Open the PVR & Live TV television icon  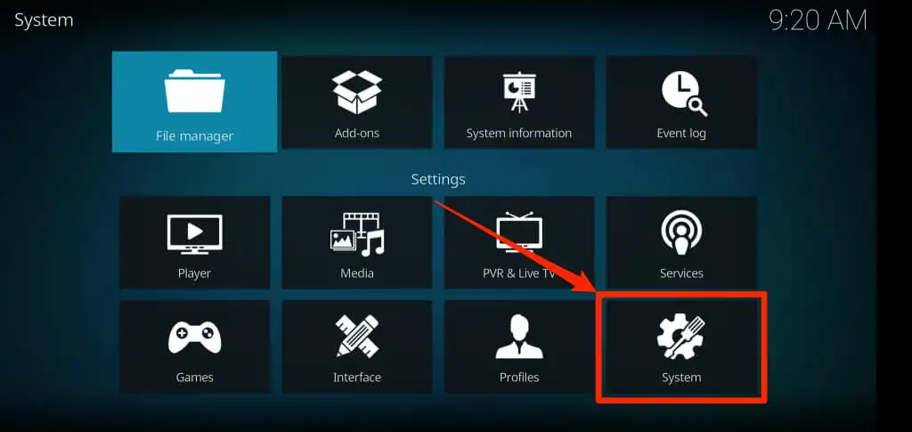coord(519,233)
